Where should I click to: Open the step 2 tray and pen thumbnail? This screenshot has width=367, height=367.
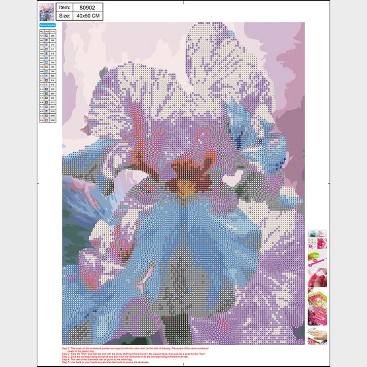click(x=317, y=258)
